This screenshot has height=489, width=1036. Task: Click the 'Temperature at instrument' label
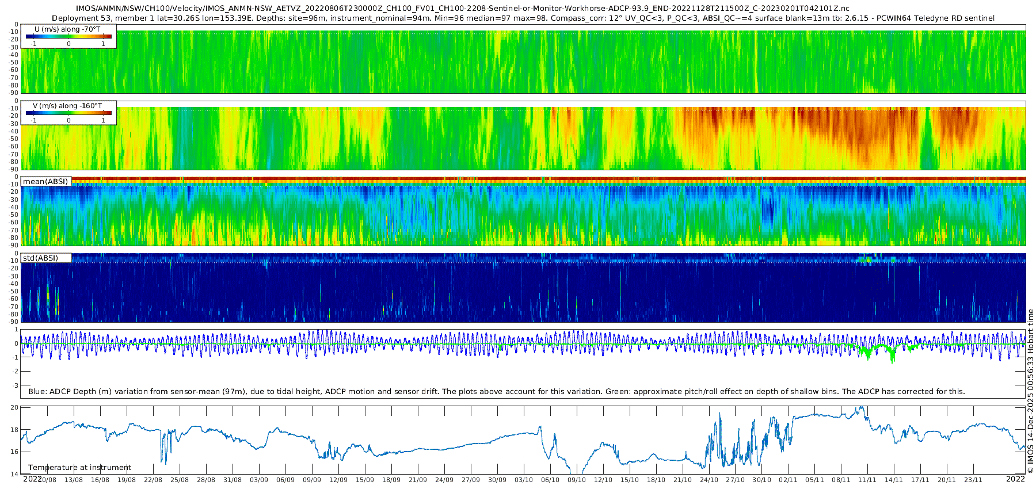[x=79, y=468]
